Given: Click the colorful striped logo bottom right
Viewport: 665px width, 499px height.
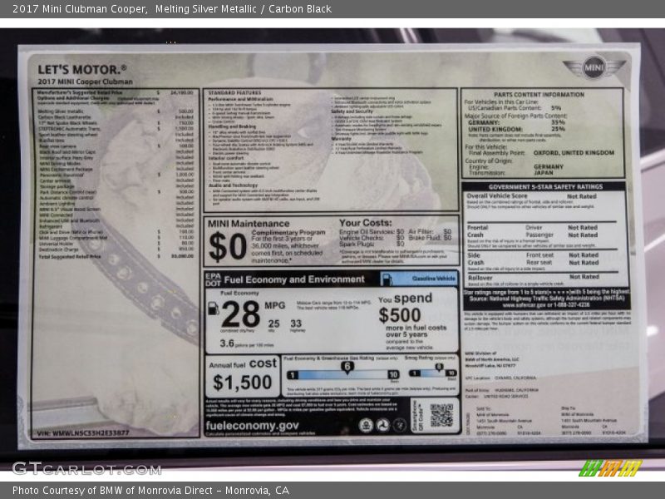Looking at the screenshot, I should point(610,468).
